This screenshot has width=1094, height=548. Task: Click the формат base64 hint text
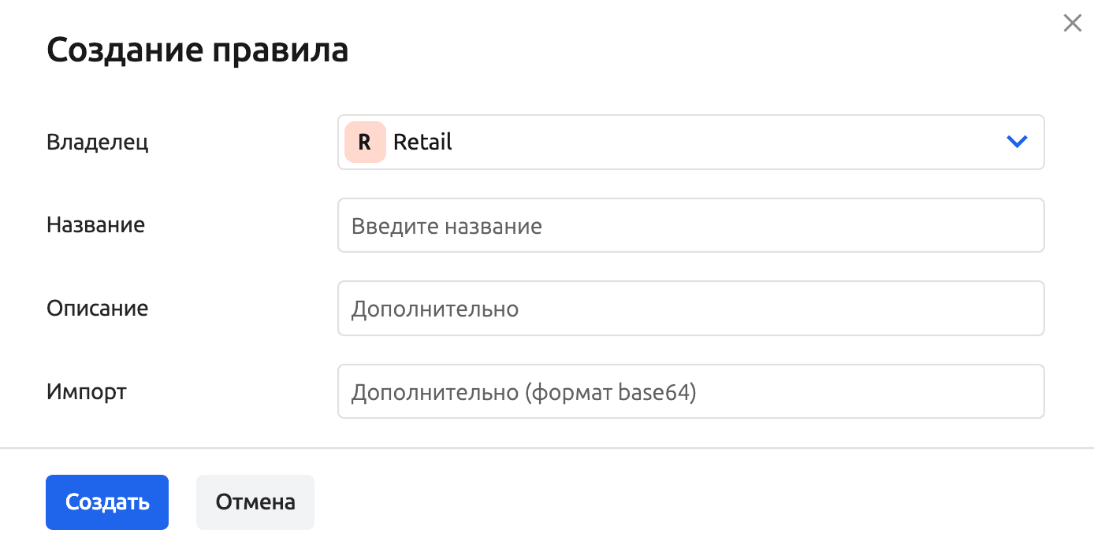coord(610,392)
